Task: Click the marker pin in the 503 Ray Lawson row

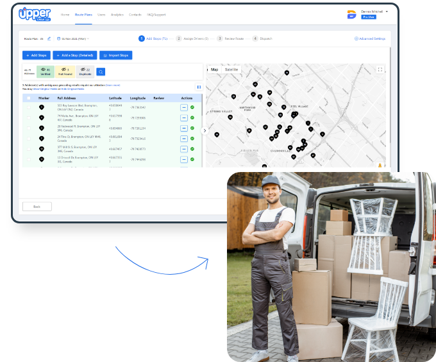Action: pyautogui.click(x=42, y=107)
